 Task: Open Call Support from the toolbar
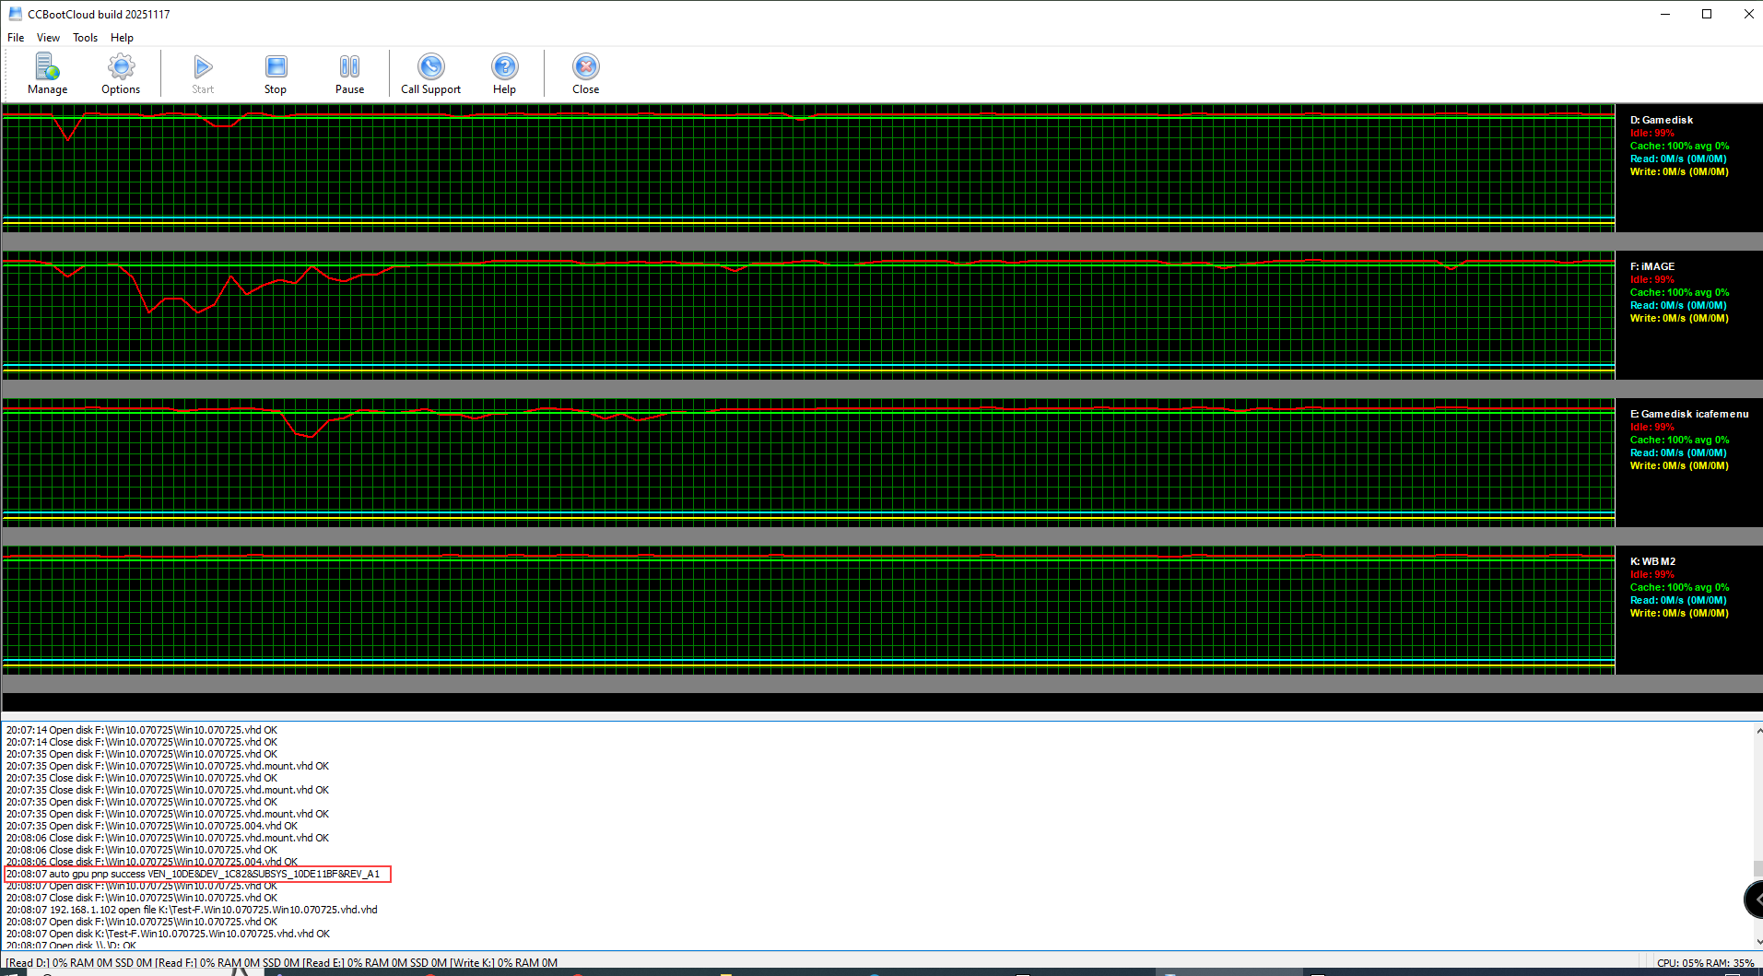pos(430,74)
